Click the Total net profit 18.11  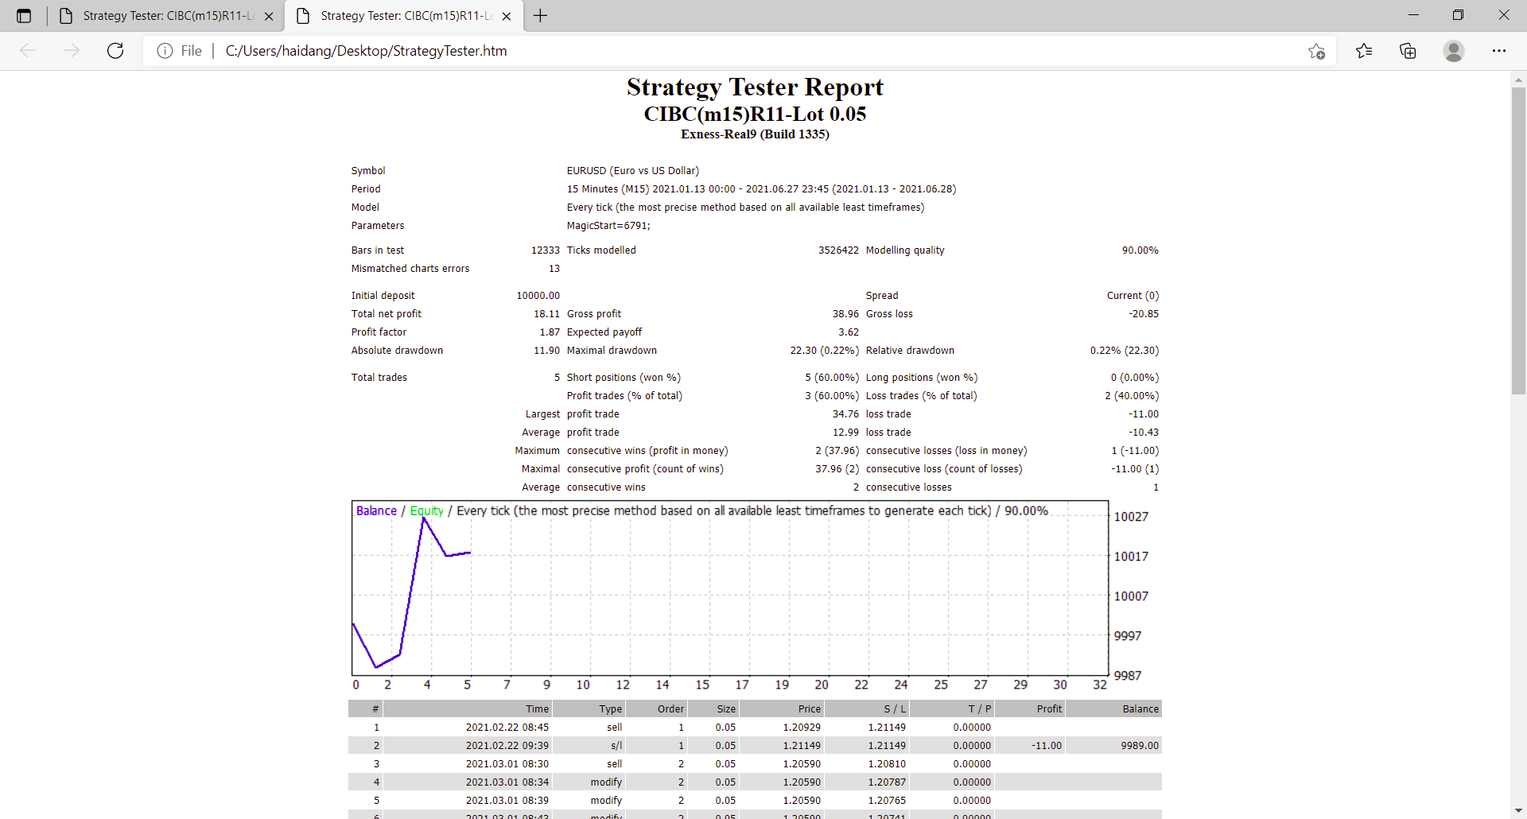coord(546,314)
